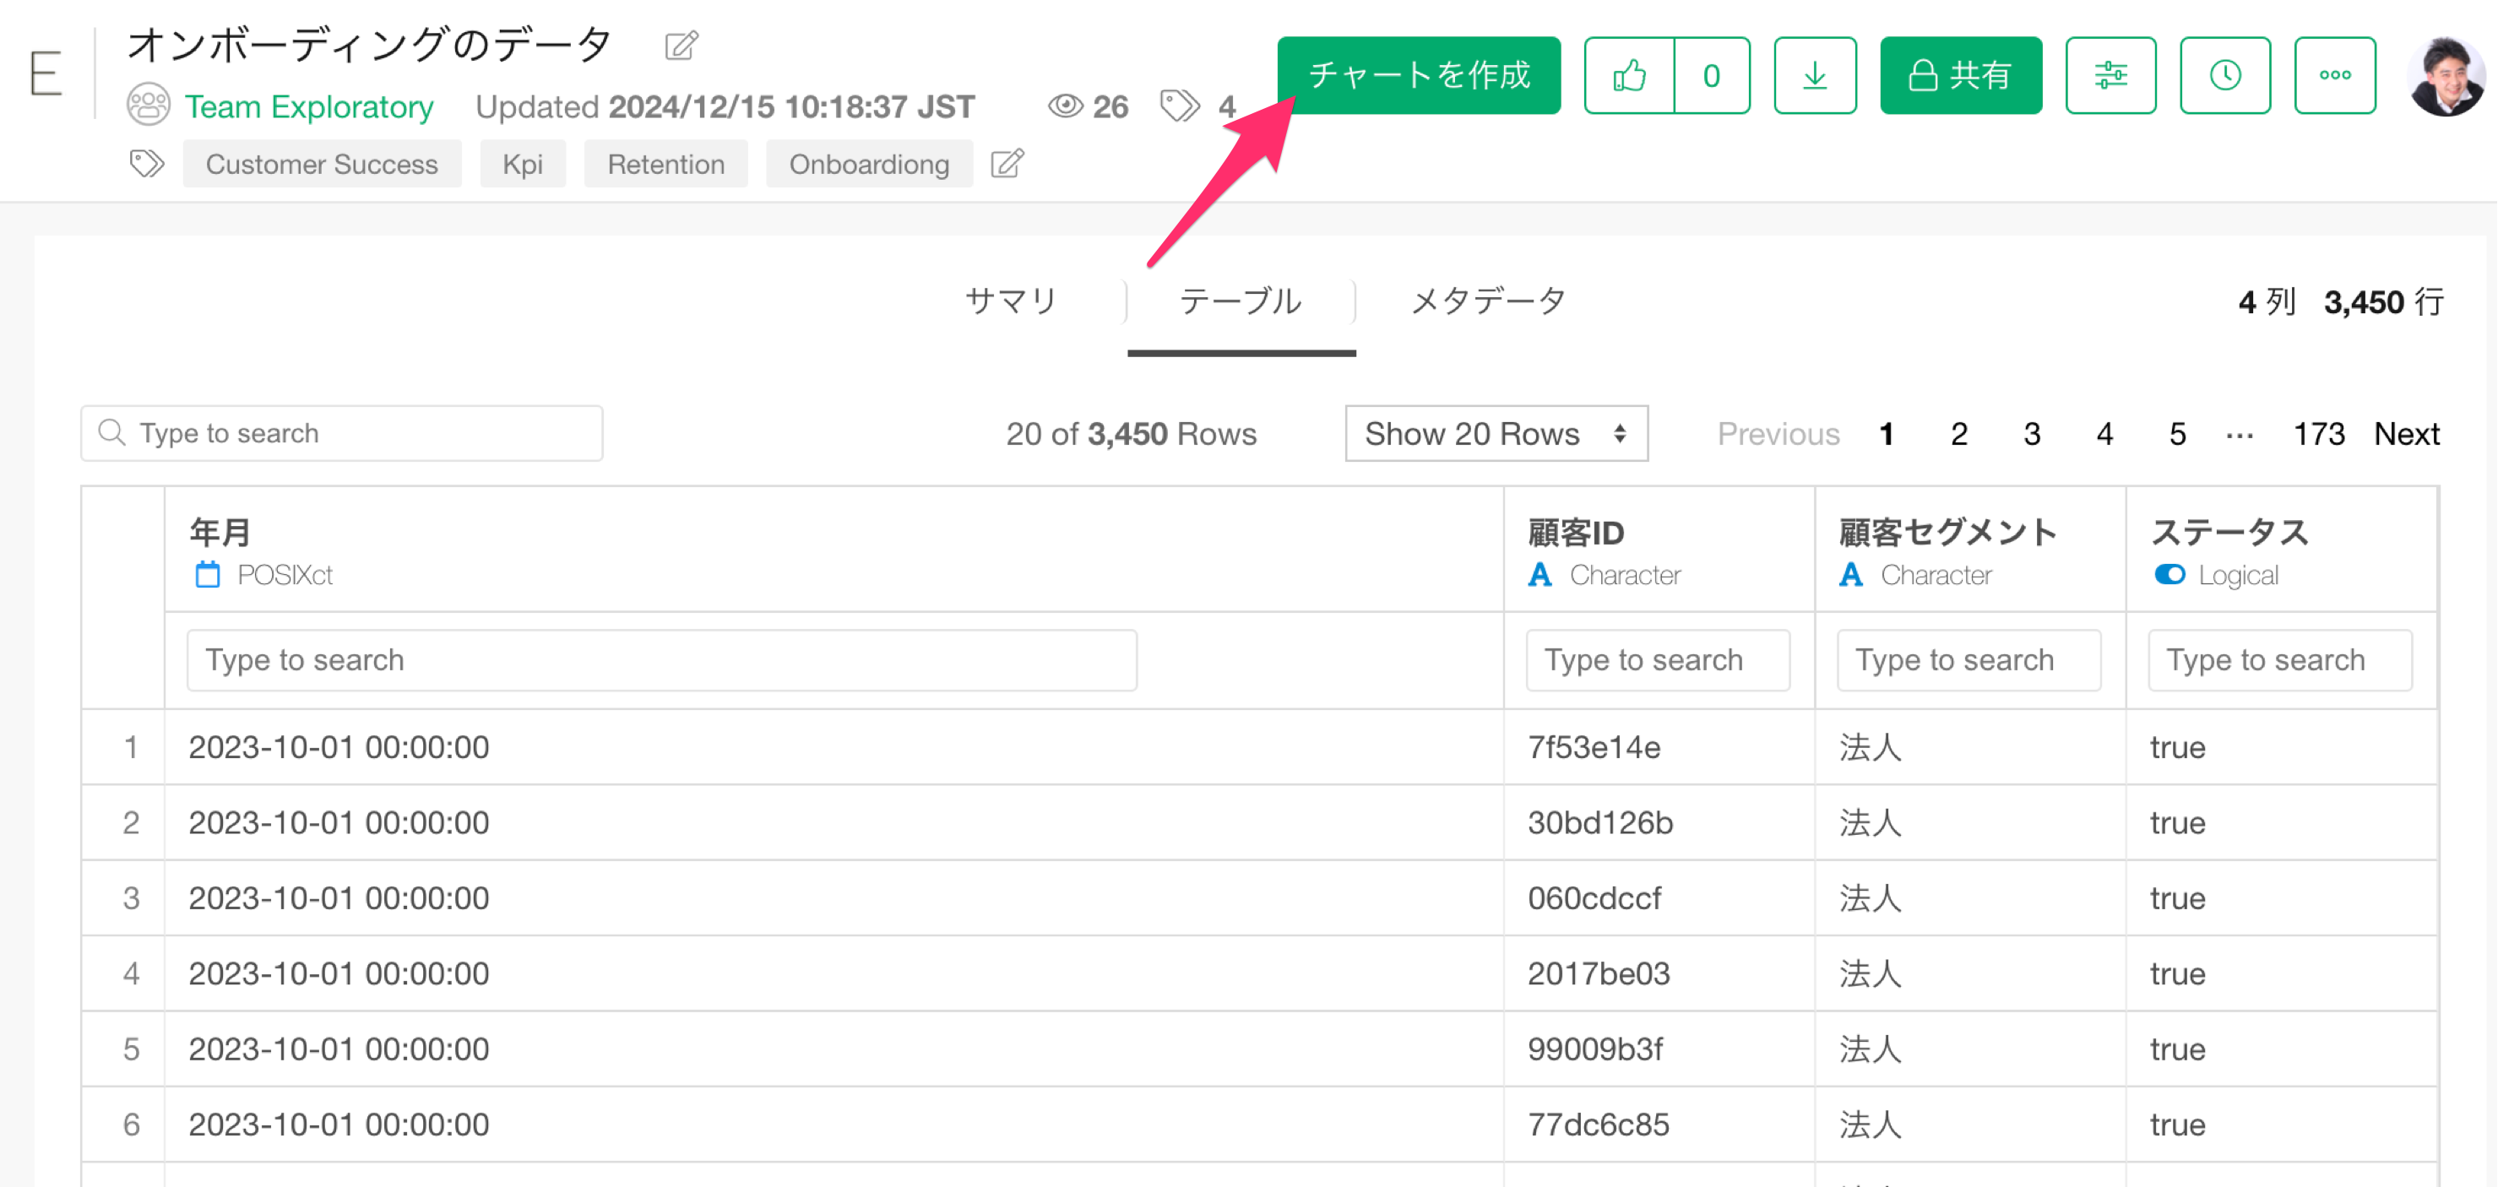Click the 共有 share button
This screenshot has height=1187, width=2498.
click(x=1960, y=76)
